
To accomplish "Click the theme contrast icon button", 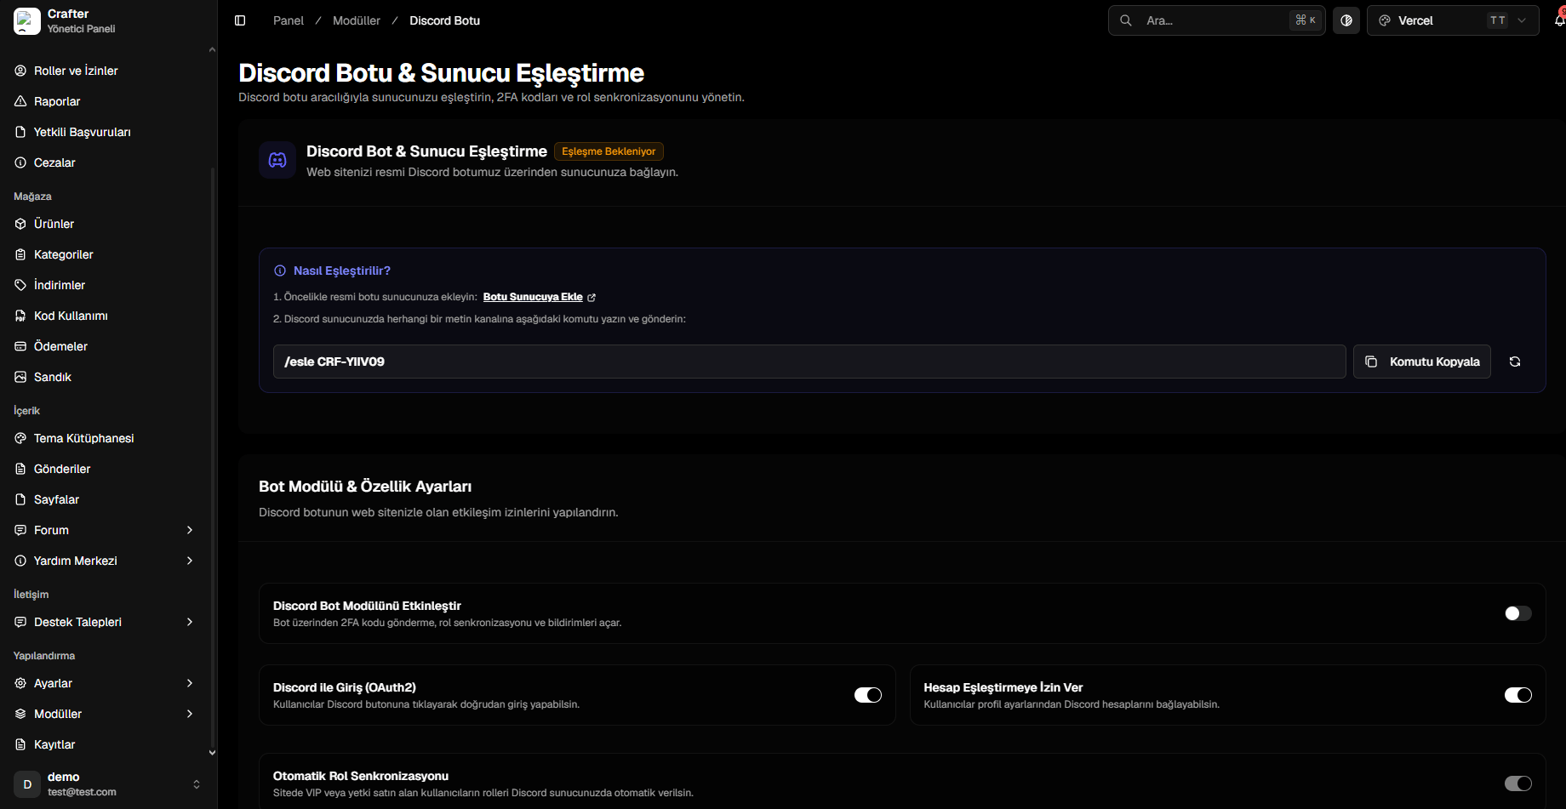I will coord(1346,20).
